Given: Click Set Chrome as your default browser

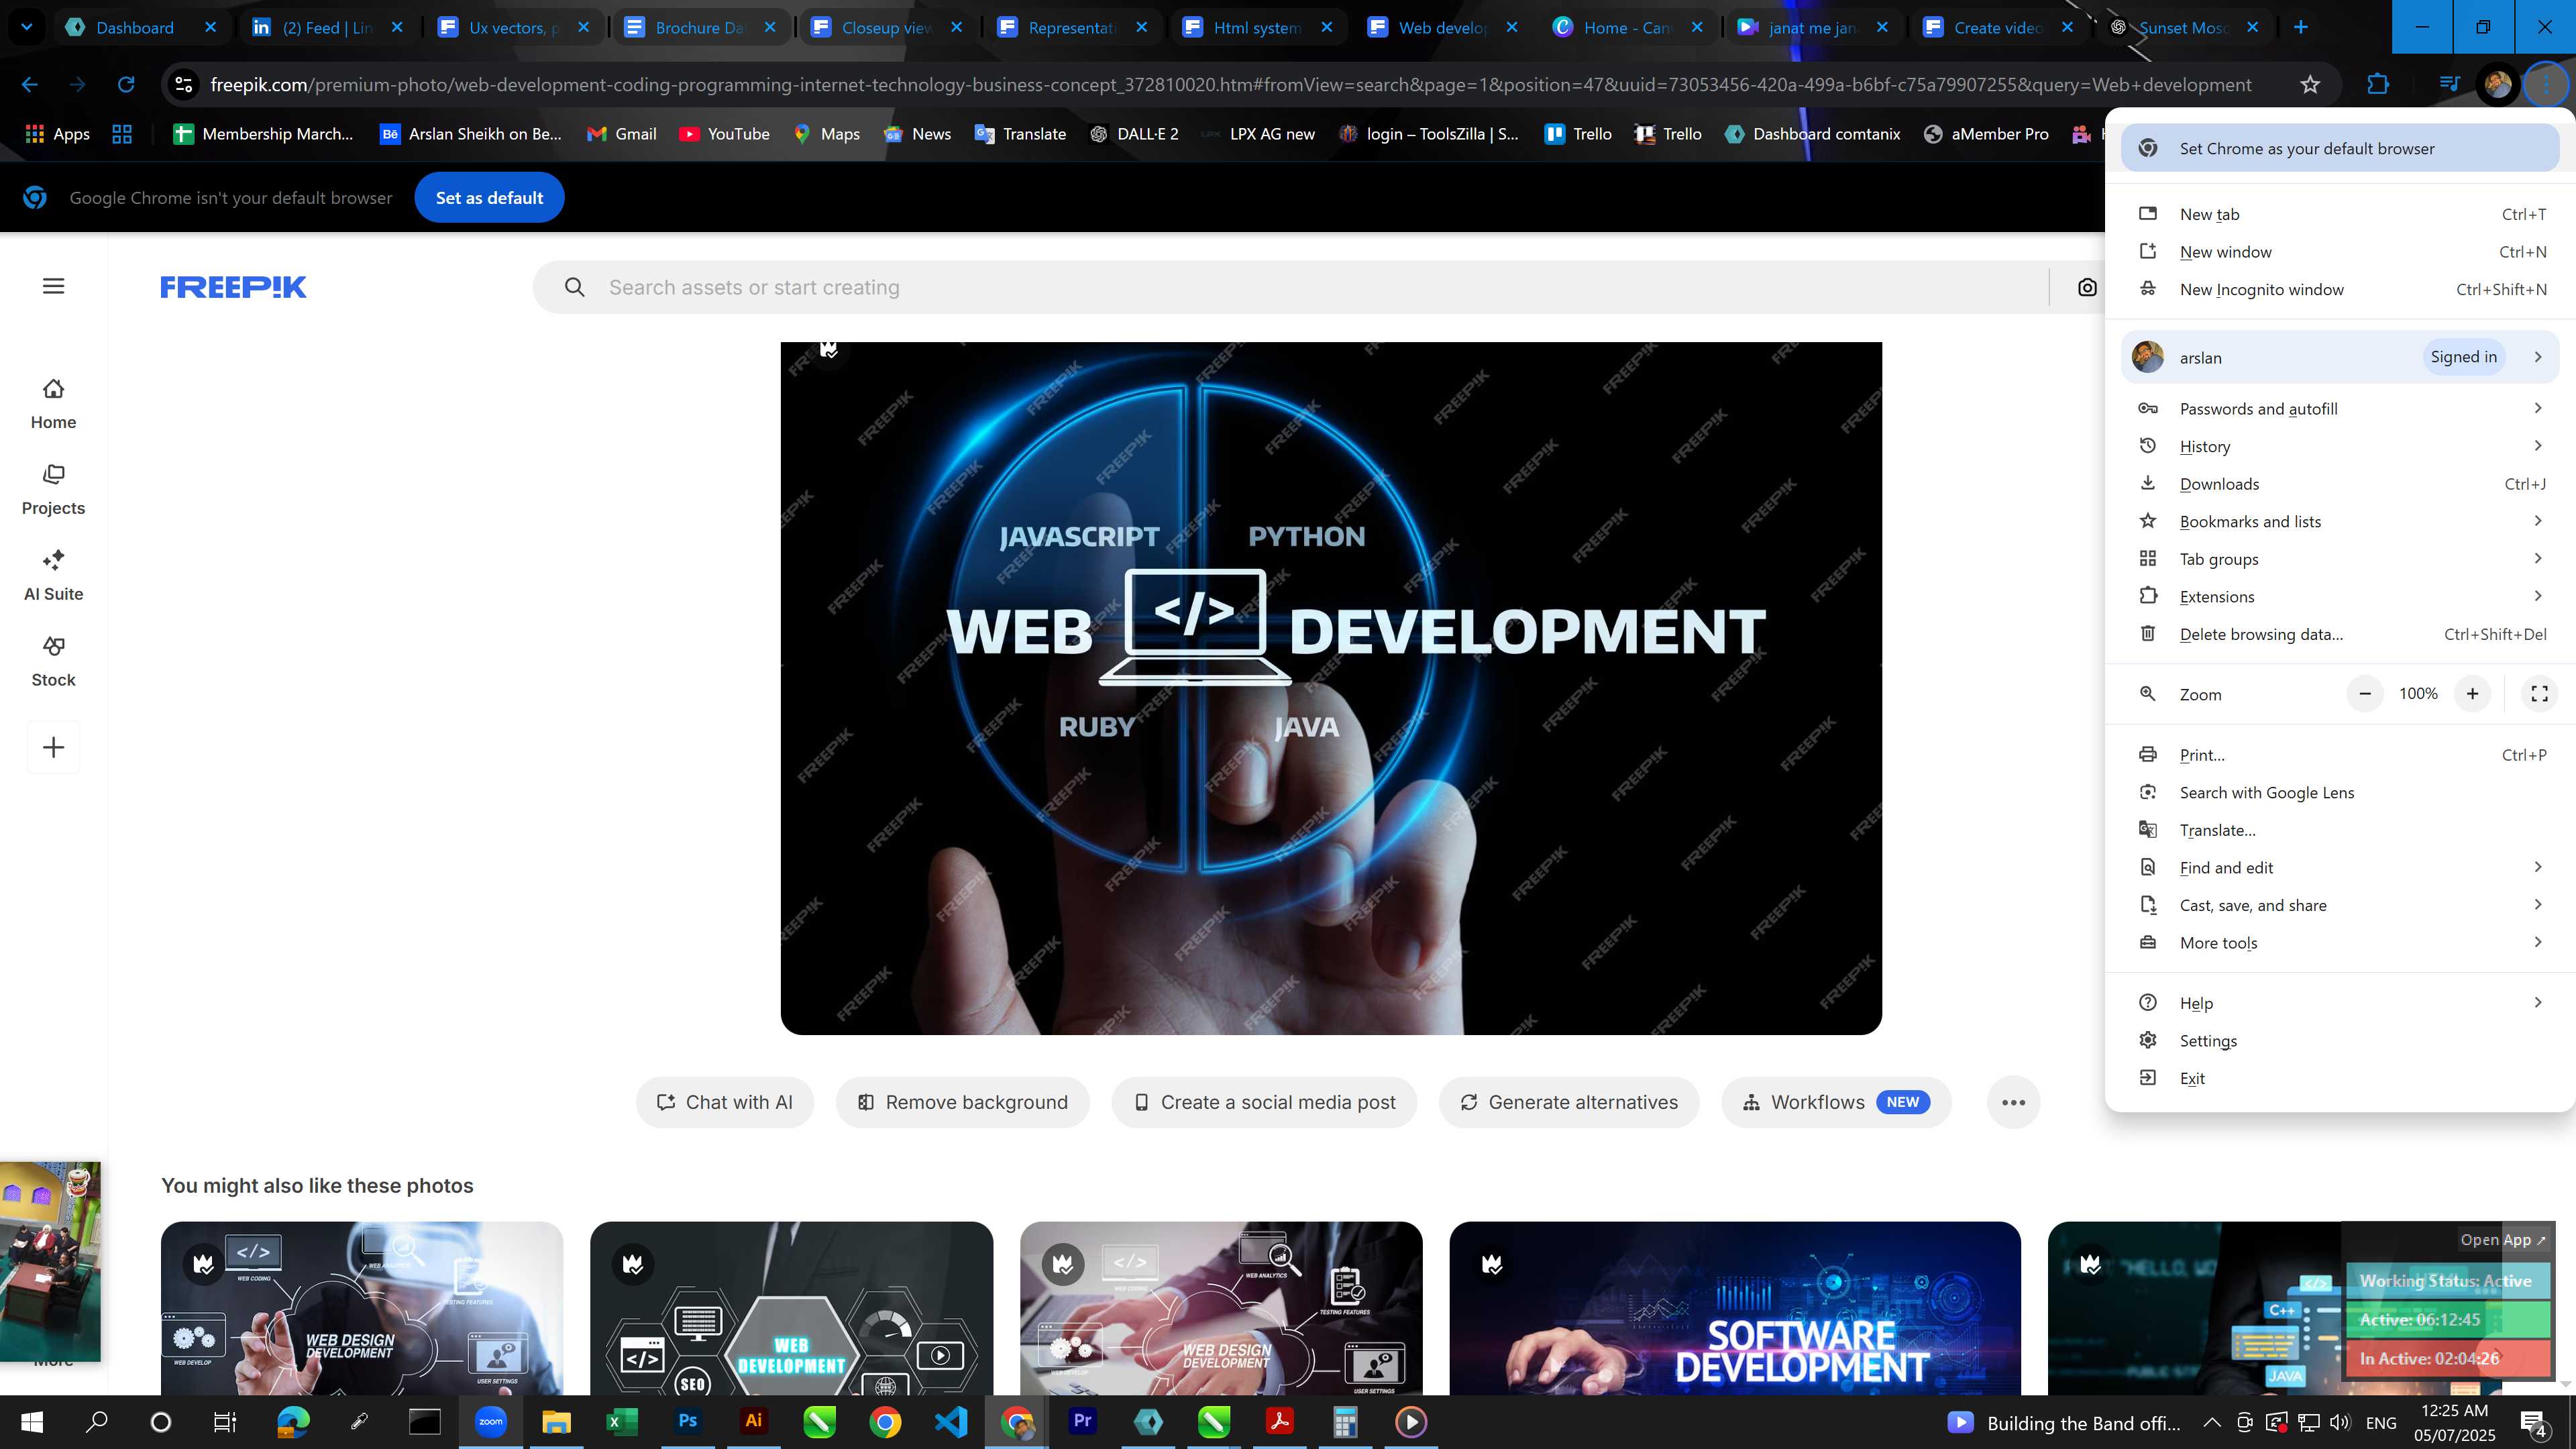Looking at the screenshot, I should (x=2341, y=149).
